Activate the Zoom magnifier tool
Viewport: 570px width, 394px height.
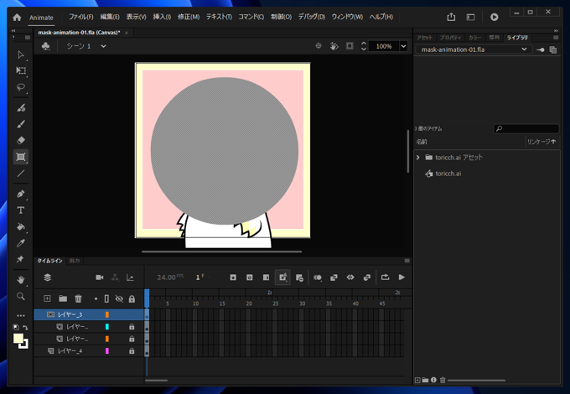pos(21,297)
